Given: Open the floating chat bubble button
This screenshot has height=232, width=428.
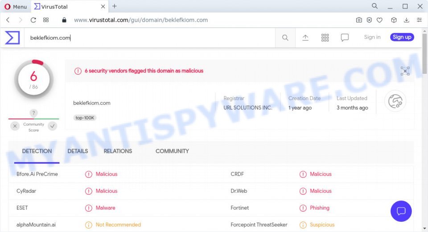Looking at the screenshot, I should [401, 211].
